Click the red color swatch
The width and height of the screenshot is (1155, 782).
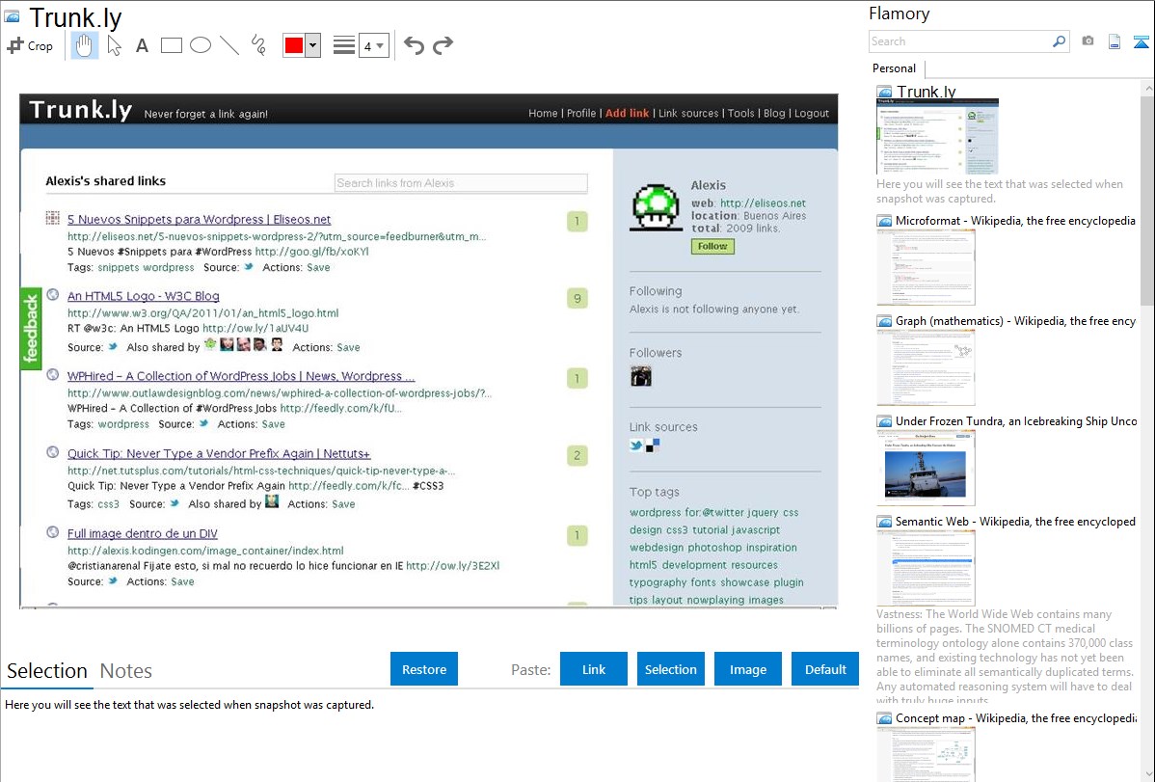point(294,45)
